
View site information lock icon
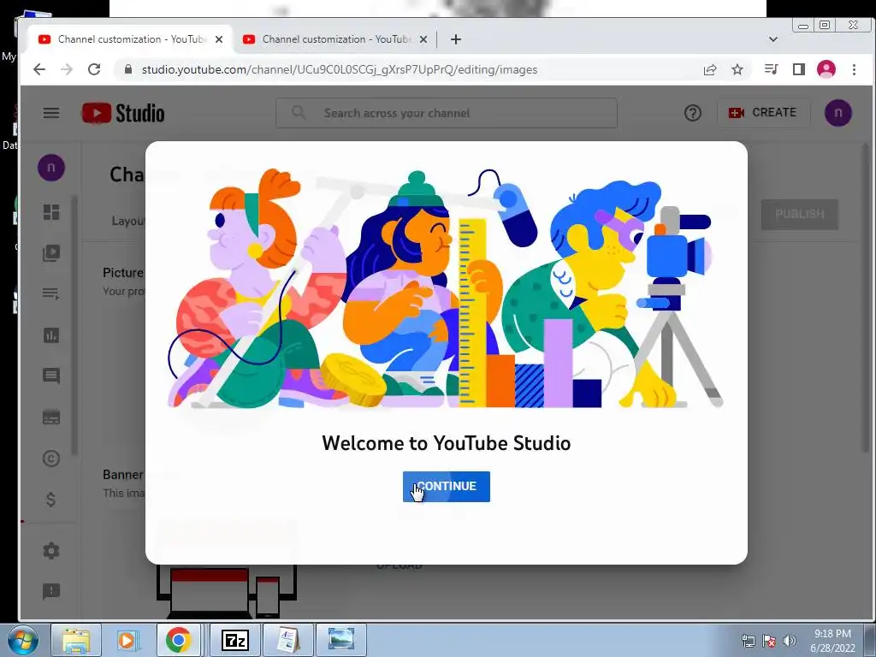click(128, 69)
